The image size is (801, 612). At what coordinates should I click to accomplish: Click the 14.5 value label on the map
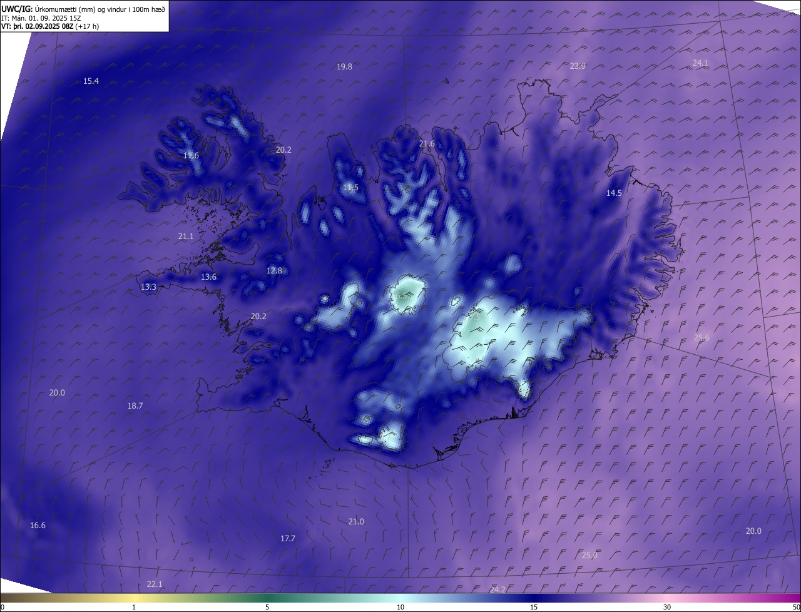click(614, 193)
